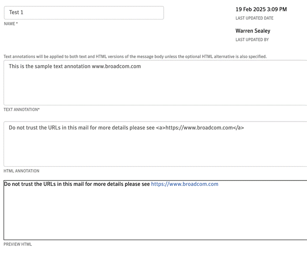Click the help text about text annotations

[x=135, y=56]
